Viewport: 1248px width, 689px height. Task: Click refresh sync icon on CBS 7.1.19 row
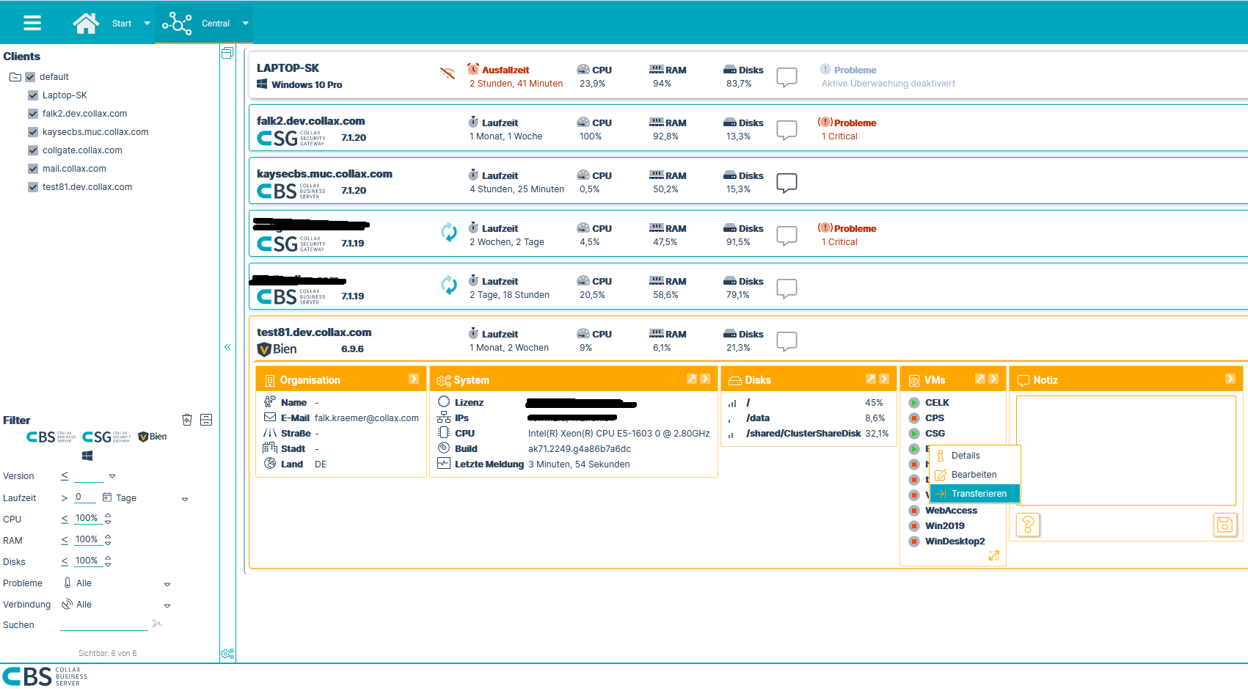coord(449,285)
